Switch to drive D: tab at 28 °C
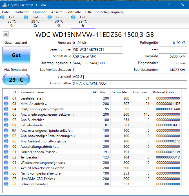 [35, 21]
